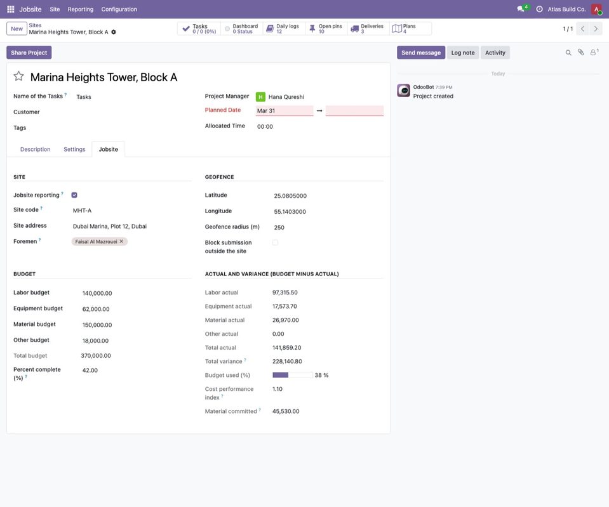Click Atlas Build Co. company name

point(566,10)
